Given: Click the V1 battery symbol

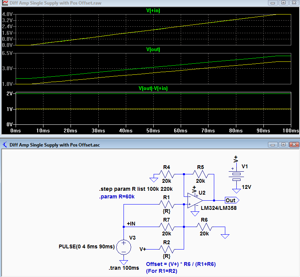Looking at the screenshot, I should point(236,176).
